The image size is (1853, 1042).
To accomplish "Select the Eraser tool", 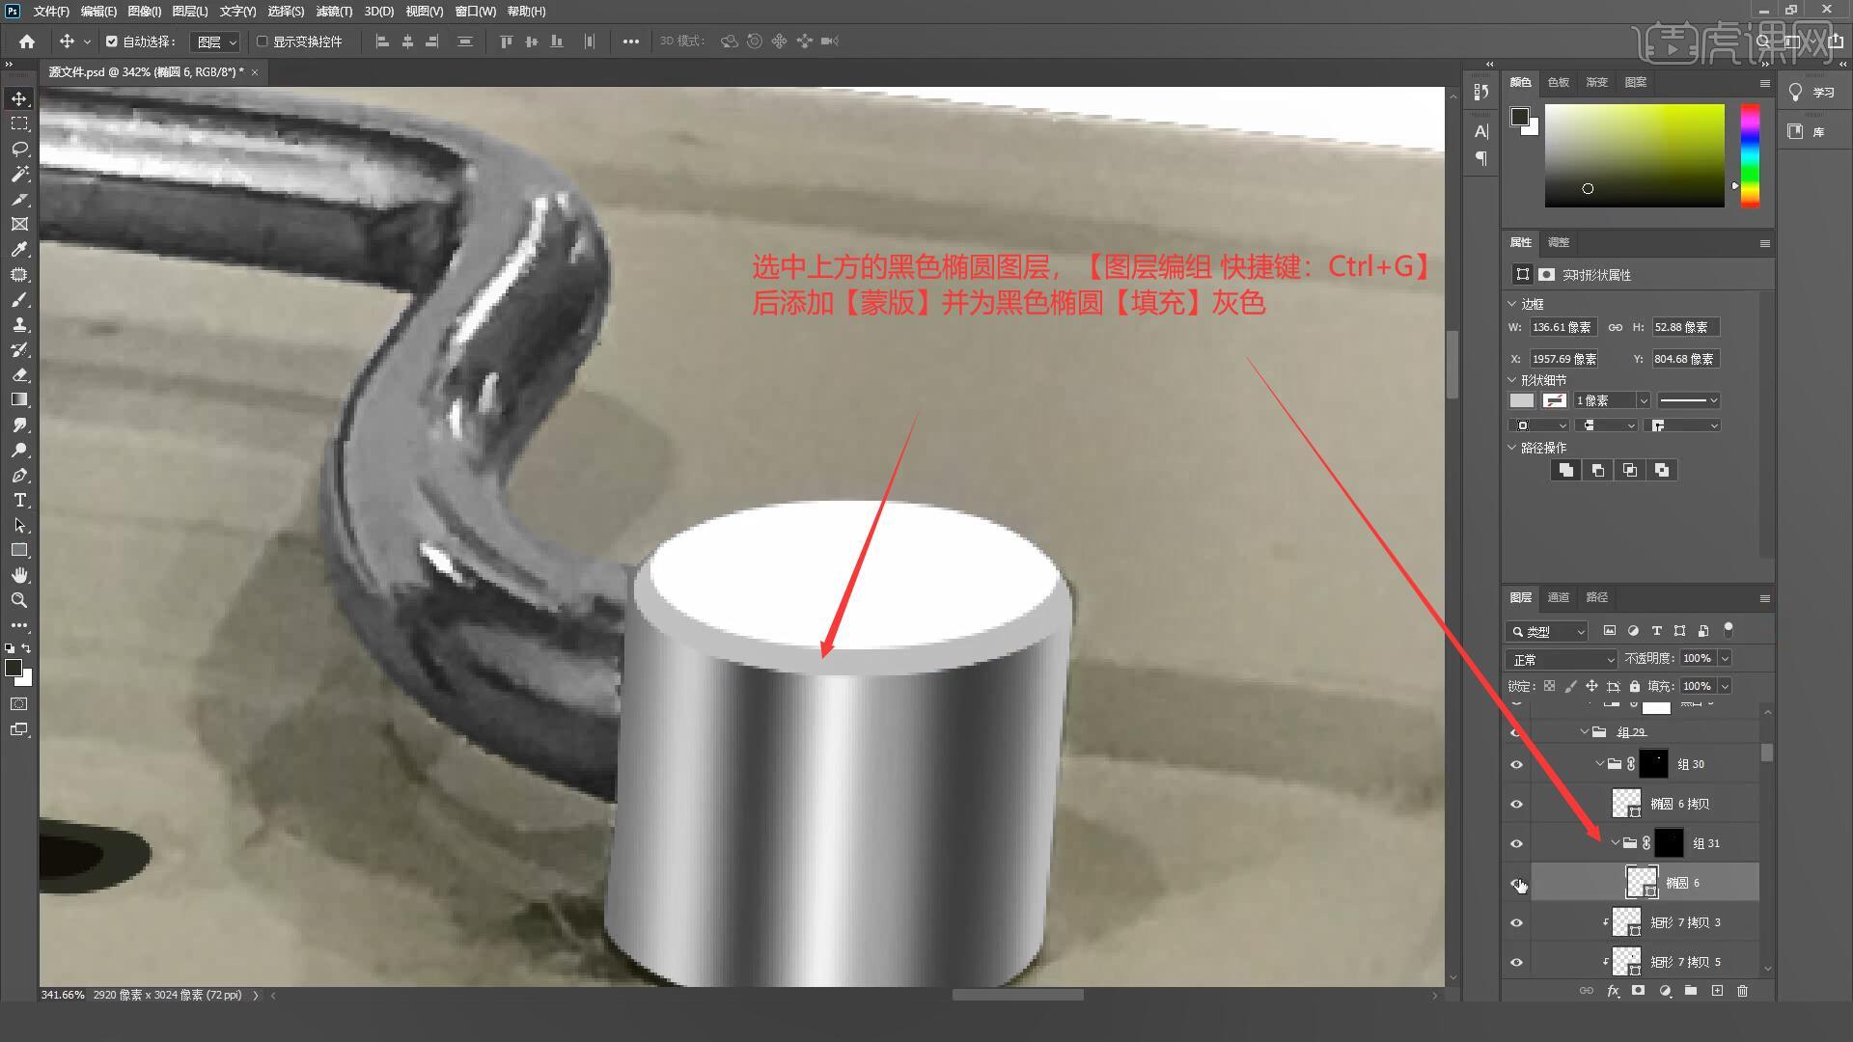I will [x=19, y=374].
